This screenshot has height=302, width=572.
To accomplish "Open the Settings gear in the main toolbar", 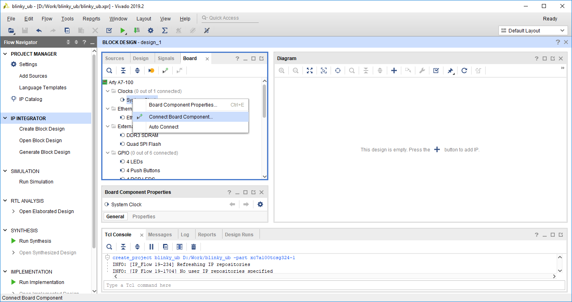I will tap(151, 30).
